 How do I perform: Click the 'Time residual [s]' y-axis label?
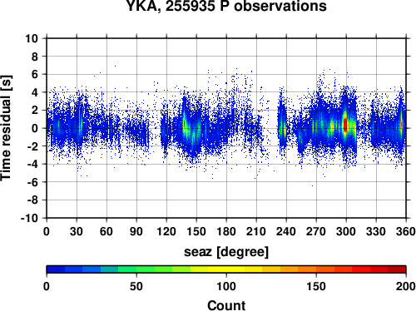pyautogui.click(x=6, y=128)
